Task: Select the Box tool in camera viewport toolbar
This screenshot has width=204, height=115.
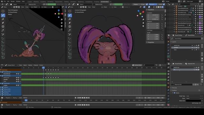Action: [x=70, y=54]
